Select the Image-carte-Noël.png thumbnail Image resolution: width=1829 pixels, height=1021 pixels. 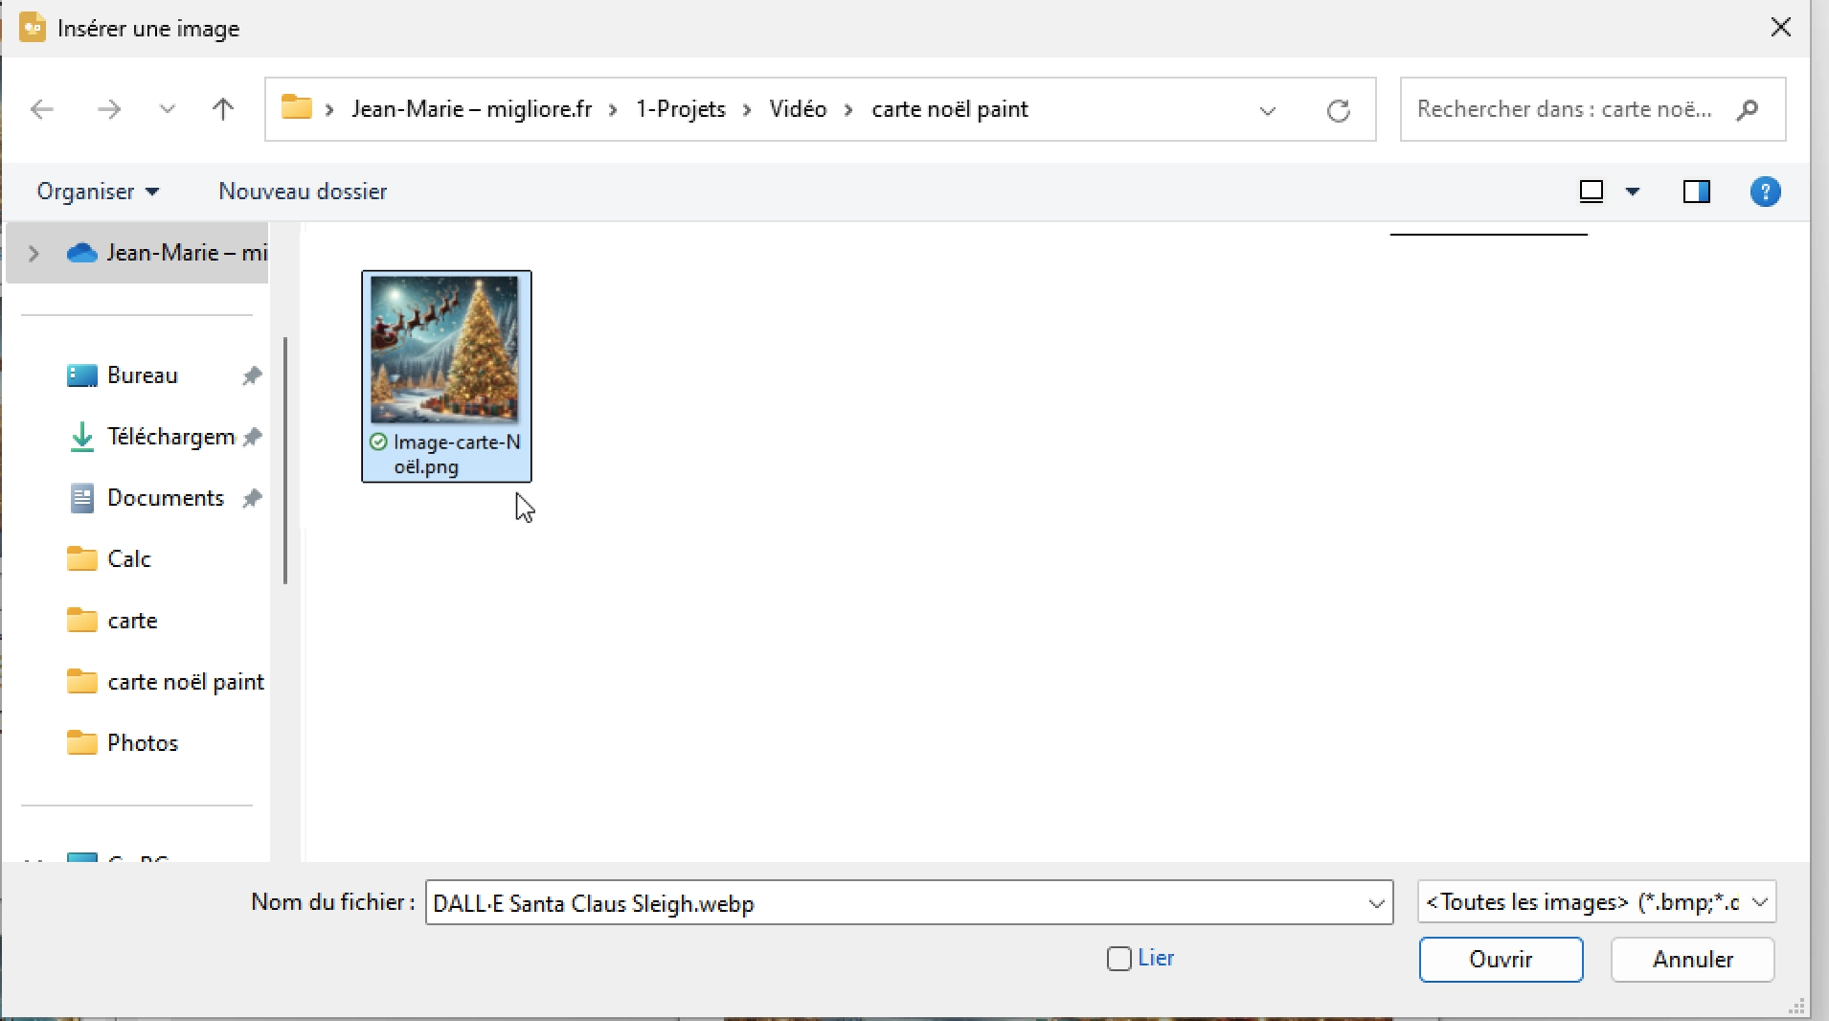444,350
